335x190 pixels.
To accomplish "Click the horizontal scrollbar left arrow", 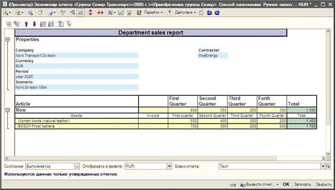I will (x=7, y=159).
